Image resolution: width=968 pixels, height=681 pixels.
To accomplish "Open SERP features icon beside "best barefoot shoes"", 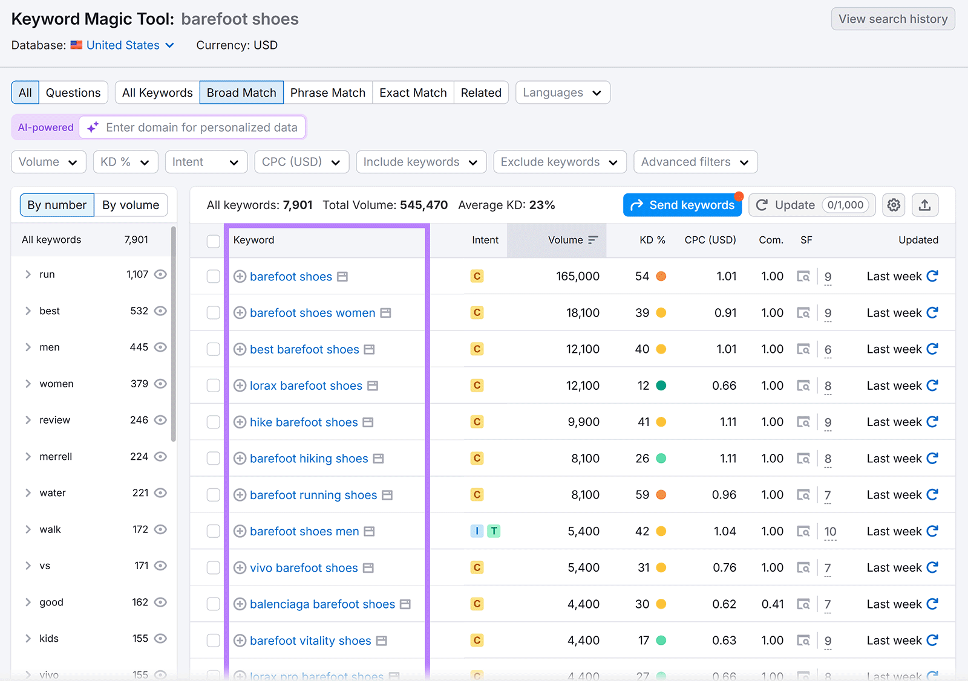I will tap(369, 349).
